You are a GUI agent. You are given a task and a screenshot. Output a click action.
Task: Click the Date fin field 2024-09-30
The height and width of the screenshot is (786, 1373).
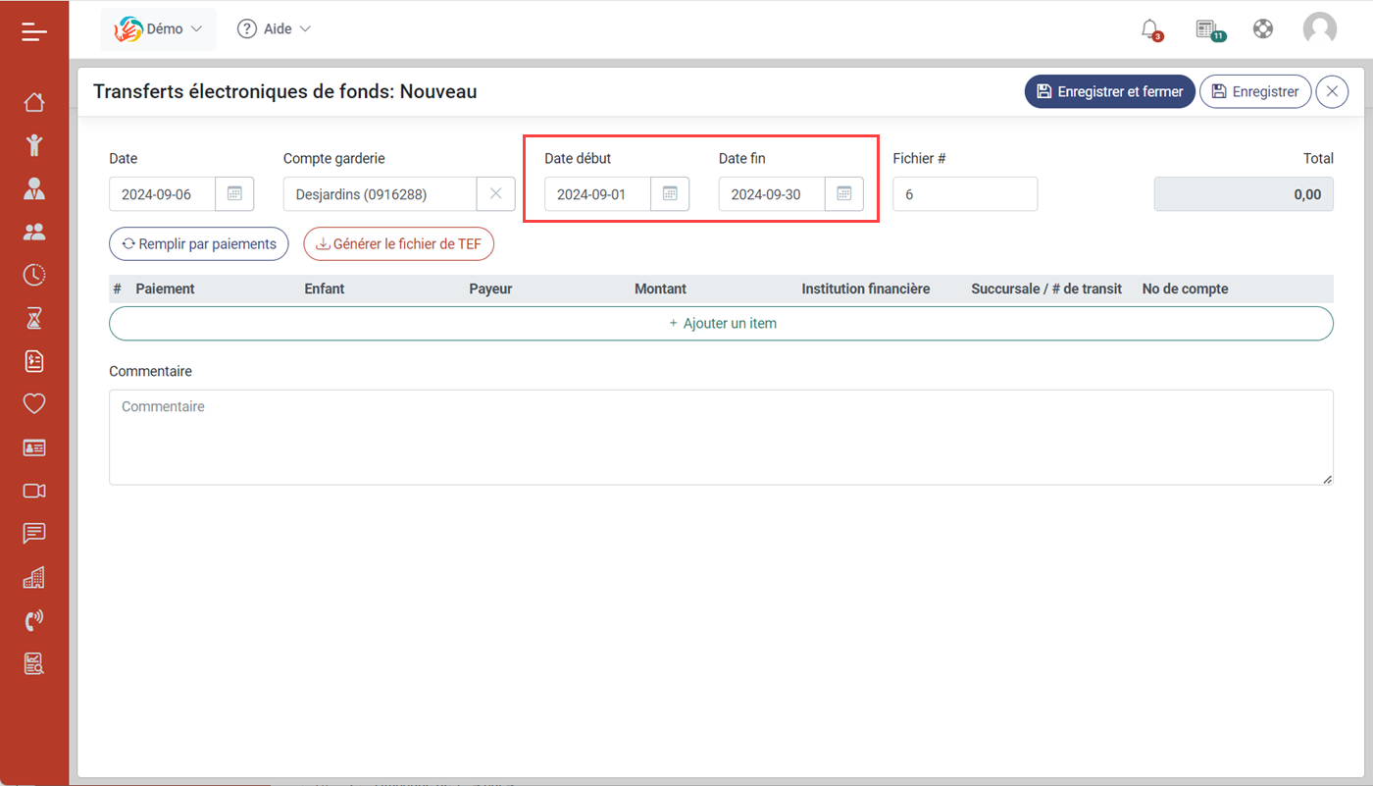(773, 194)
